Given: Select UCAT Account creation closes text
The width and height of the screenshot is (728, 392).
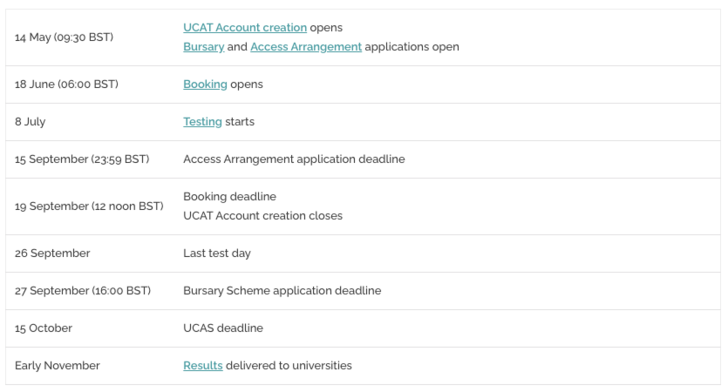Looking at the screenshot, I should pos(262,216).
